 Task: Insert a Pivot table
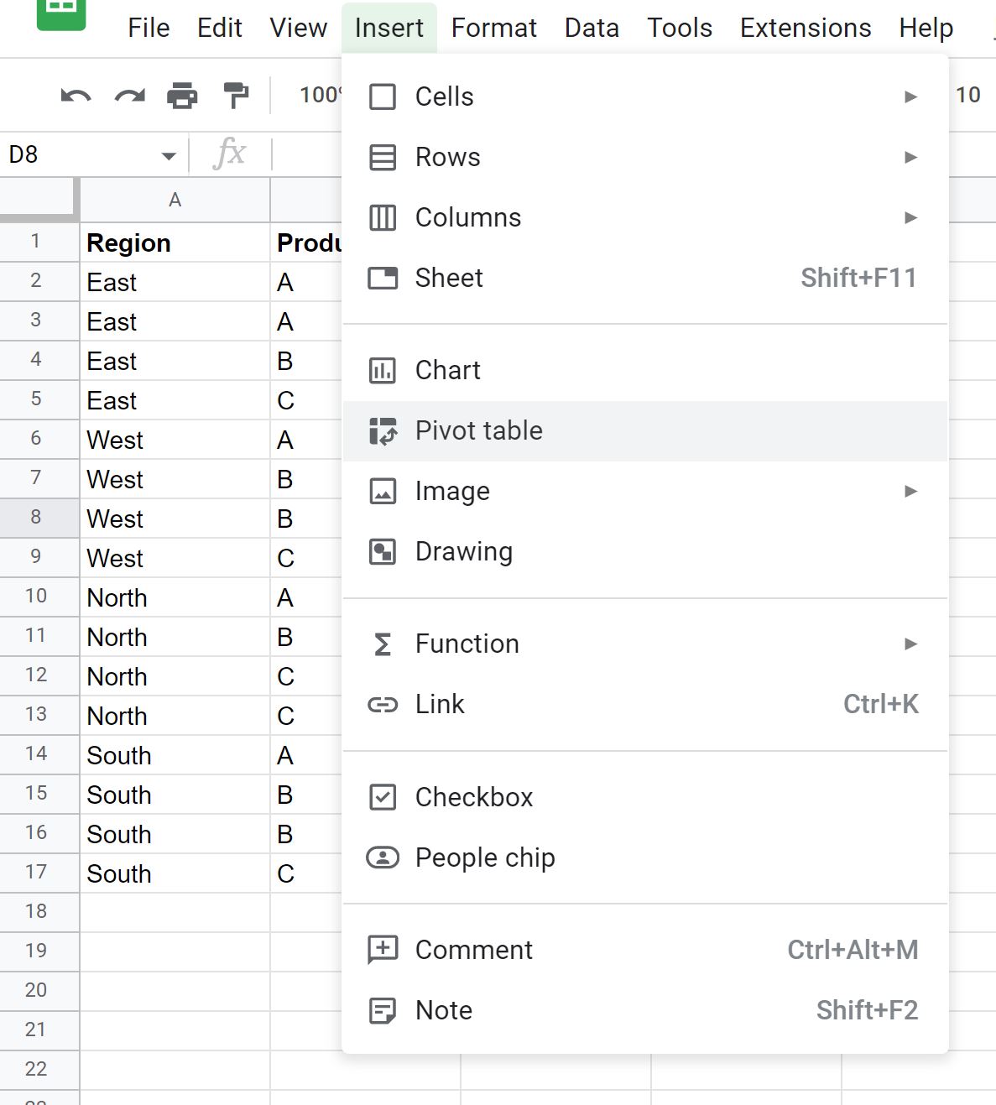point(478,430)
